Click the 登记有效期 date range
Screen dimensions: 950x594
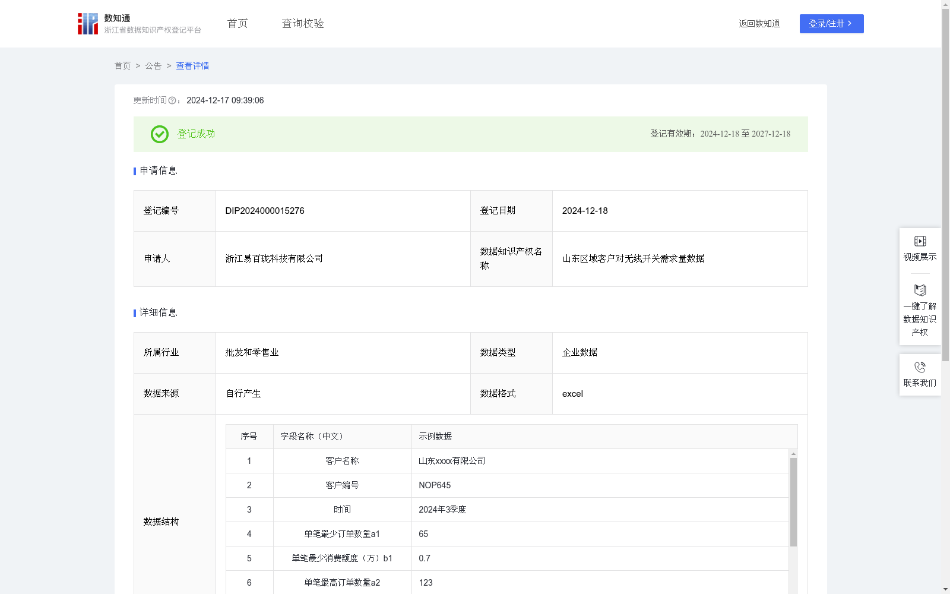click(x=745, y=134)
